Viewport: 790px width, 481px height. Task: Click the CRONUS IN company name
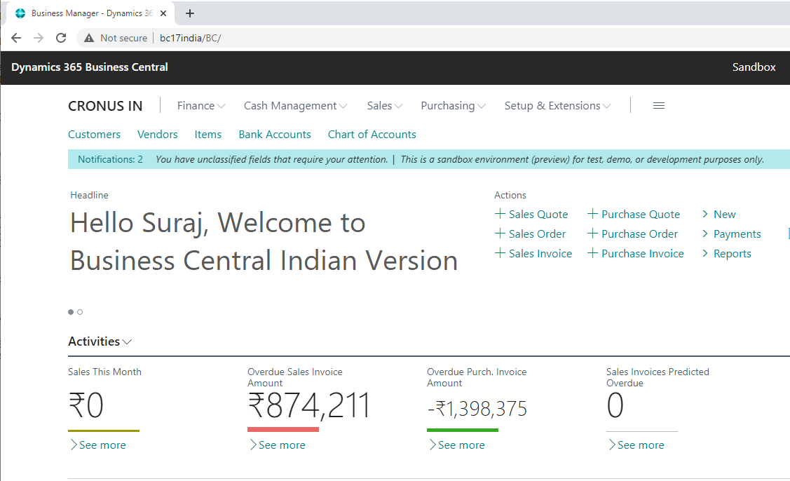pos(105,106)
